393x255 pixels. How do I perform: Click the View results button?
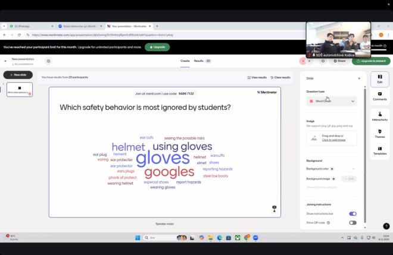tap(257, 77)
